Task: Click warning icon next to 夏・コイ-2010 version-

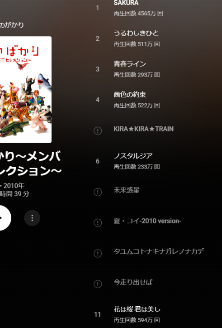Action: coord(98,223)
